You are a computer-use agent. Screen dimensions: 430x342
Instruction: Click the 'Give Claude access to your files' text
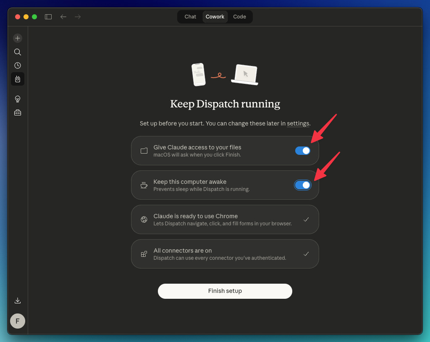click(x=197, y=147)
